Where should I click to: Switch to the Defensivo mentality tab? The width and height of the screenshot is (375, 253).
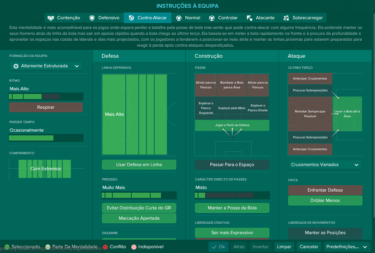pos(104,18)
